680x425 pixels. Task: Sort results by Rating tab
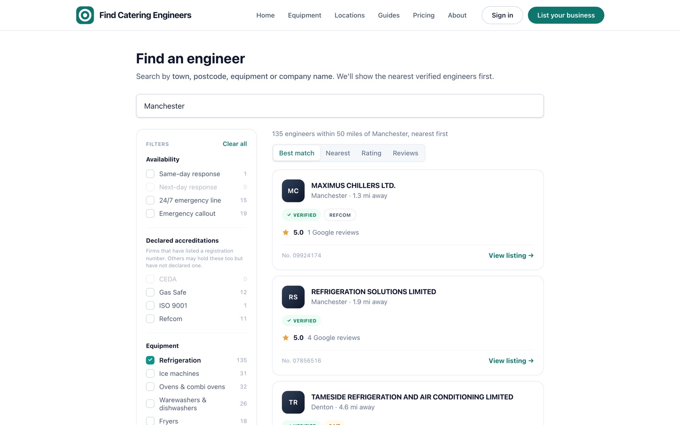(x=371, y=153)
